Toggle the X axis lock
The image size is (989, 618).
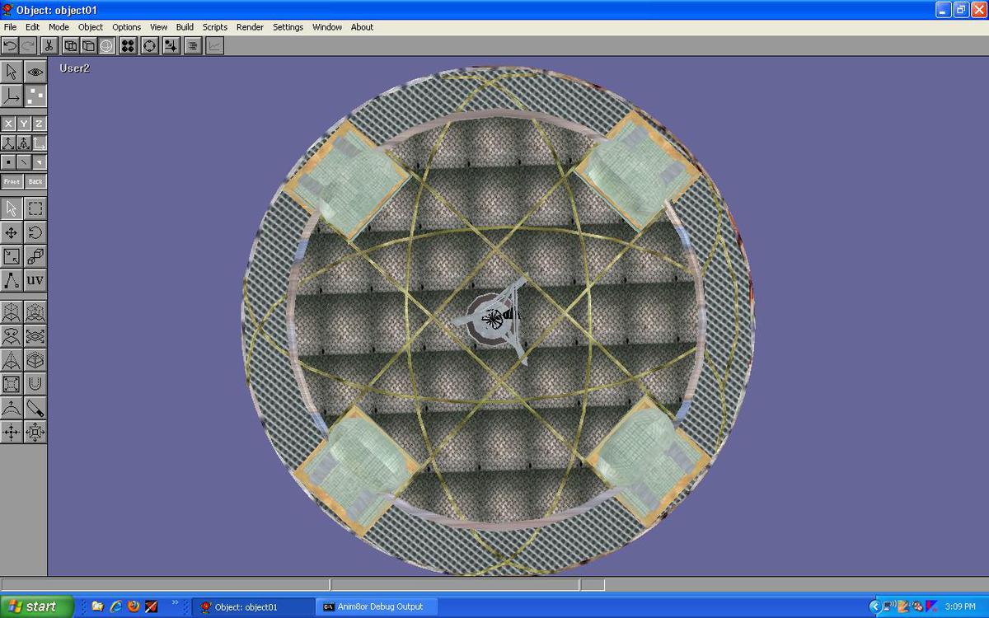[8, 124]
